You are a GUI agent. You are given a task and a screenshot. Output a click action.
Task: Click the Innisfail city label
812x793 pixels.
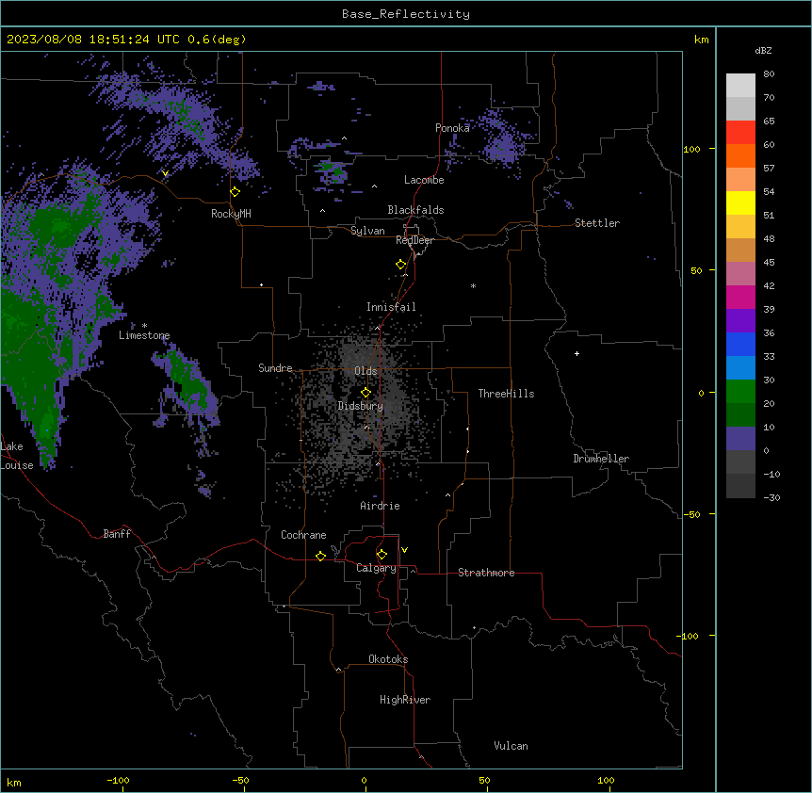[x=391, y=307]
